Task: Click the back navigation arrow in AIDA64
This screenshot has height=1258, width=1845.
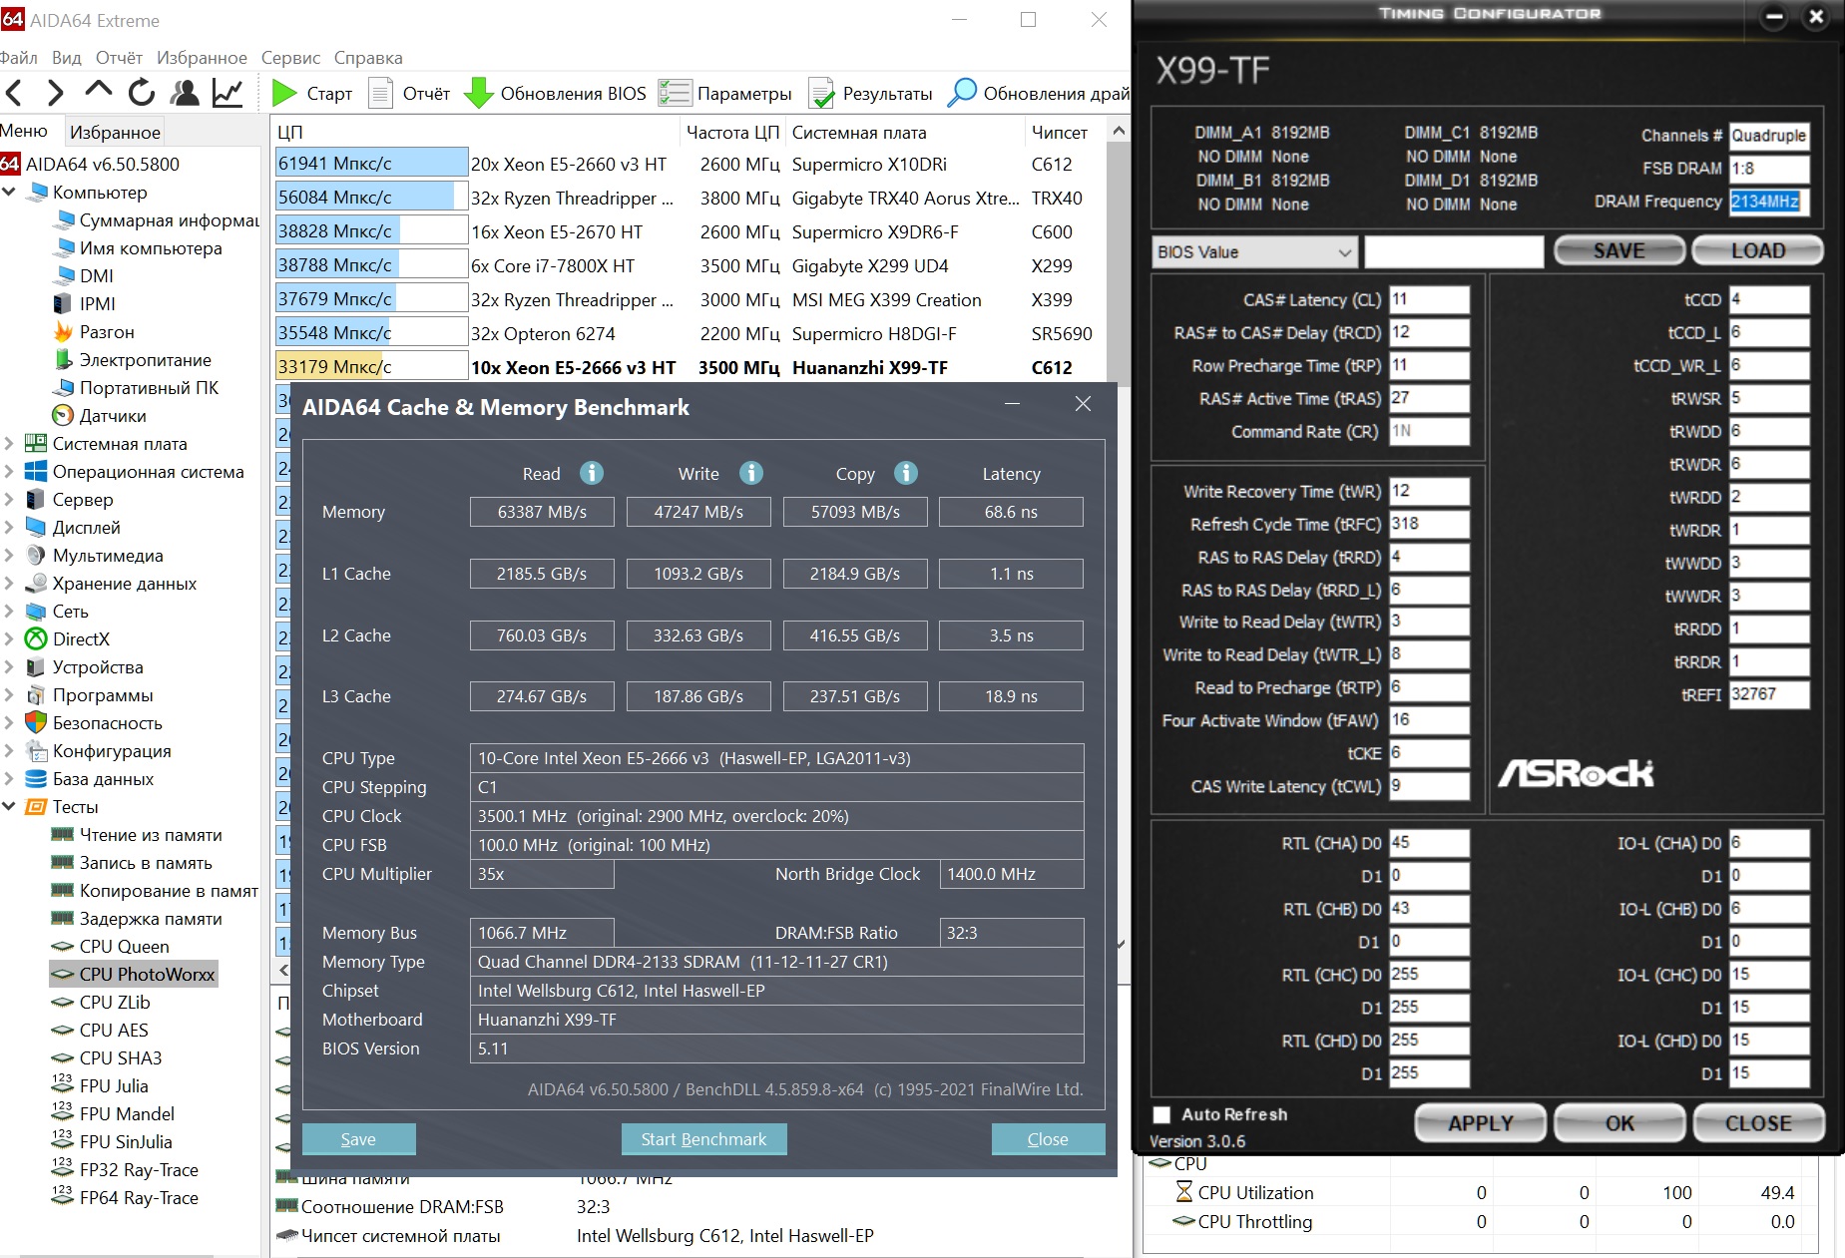Action: point(14,94)
